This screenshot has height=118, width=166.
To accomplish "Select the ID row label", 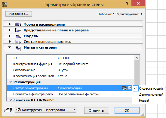I will pyautogui.click(x=15, y=58).
